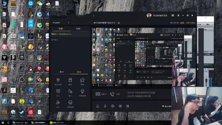Open the Cortana search circle on the taskbar
Viewport: 222px width, 125px height.
coord(8,122)
